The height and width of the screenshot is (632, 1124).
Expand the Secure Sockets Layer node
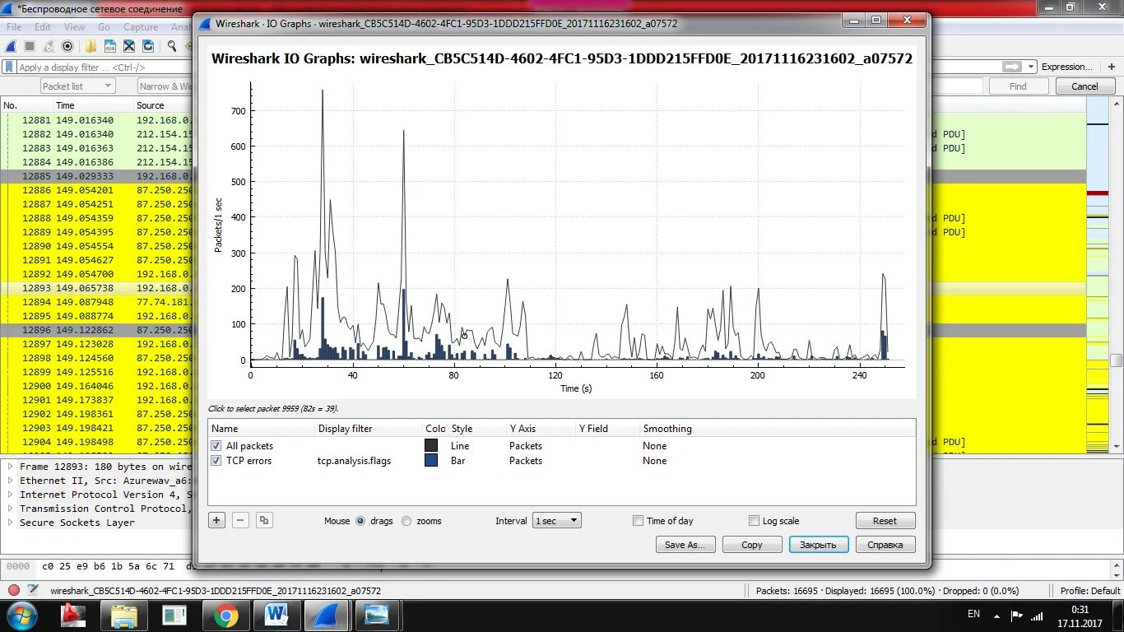(10, 523)
